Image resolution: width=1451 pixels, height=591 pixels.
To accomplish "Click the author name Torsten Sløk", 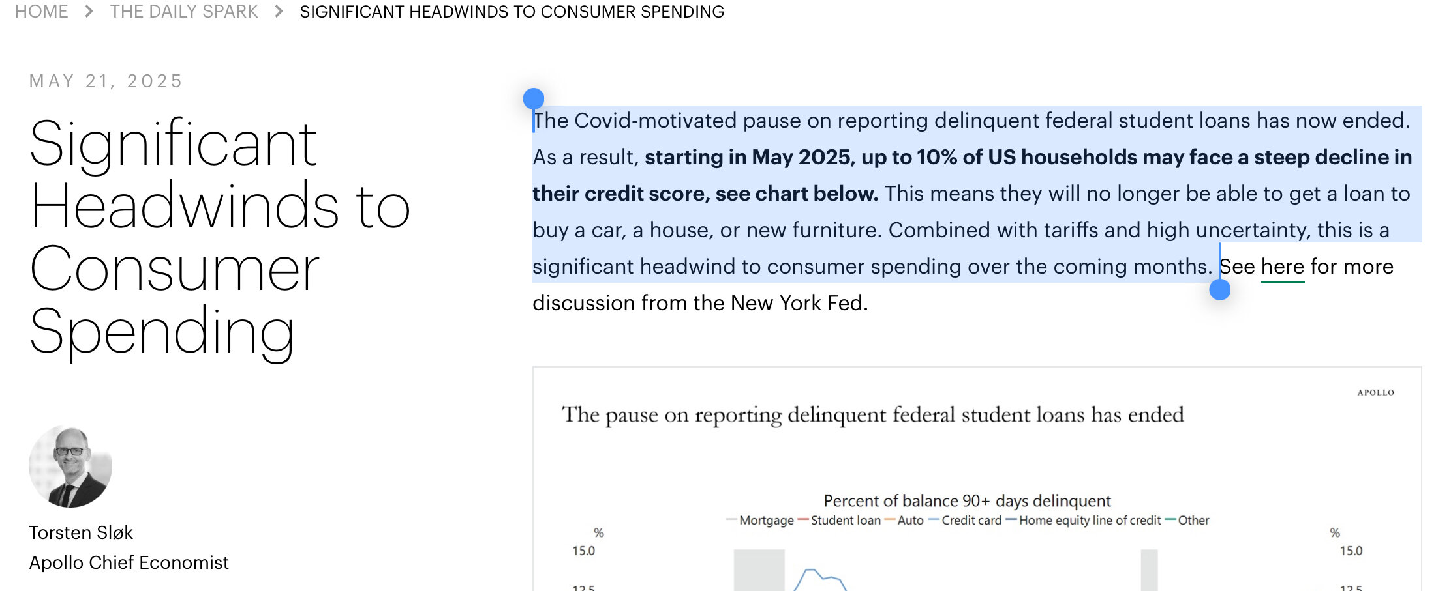I will 81,532.
